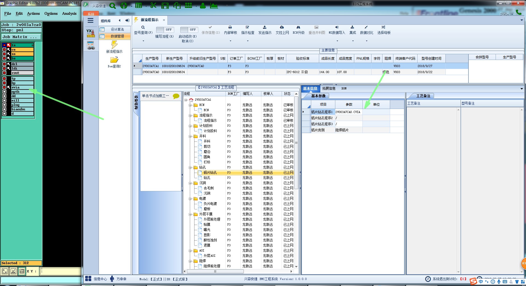526x286 pixels.
Task: Select the green scissors icon
Action: click(x=153, y=5)
